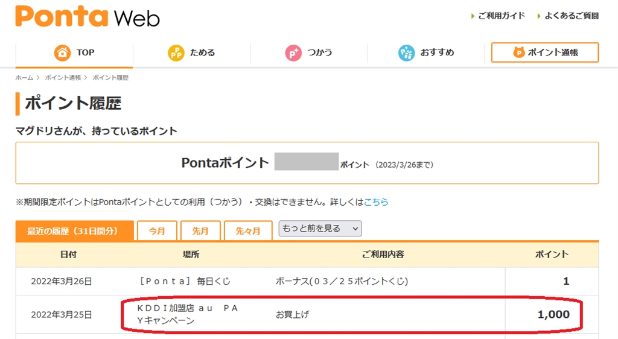This screenshot has width=618, height=339.
Task: Click the 2022年3月25日 date cell
Action: coord(62,315)
